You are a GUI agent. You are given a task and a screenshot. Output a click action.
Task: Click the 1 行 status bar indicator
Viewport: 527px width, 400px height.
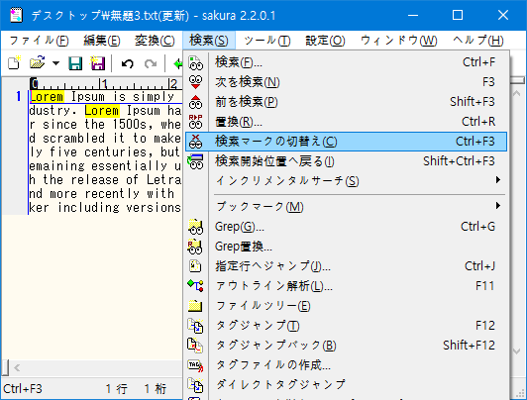[x=116, y=389]
